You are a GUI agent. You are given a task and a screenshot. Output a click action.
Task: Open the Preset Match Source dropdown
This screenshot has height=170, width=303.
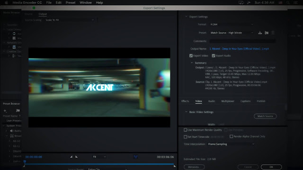(x=232, y=33)
